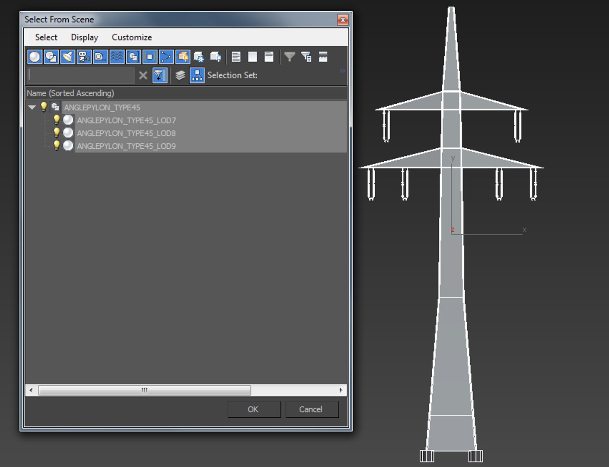This screenshot has height=467, width=609.
Task: Open the Display menu
Action: click(85, 37)
